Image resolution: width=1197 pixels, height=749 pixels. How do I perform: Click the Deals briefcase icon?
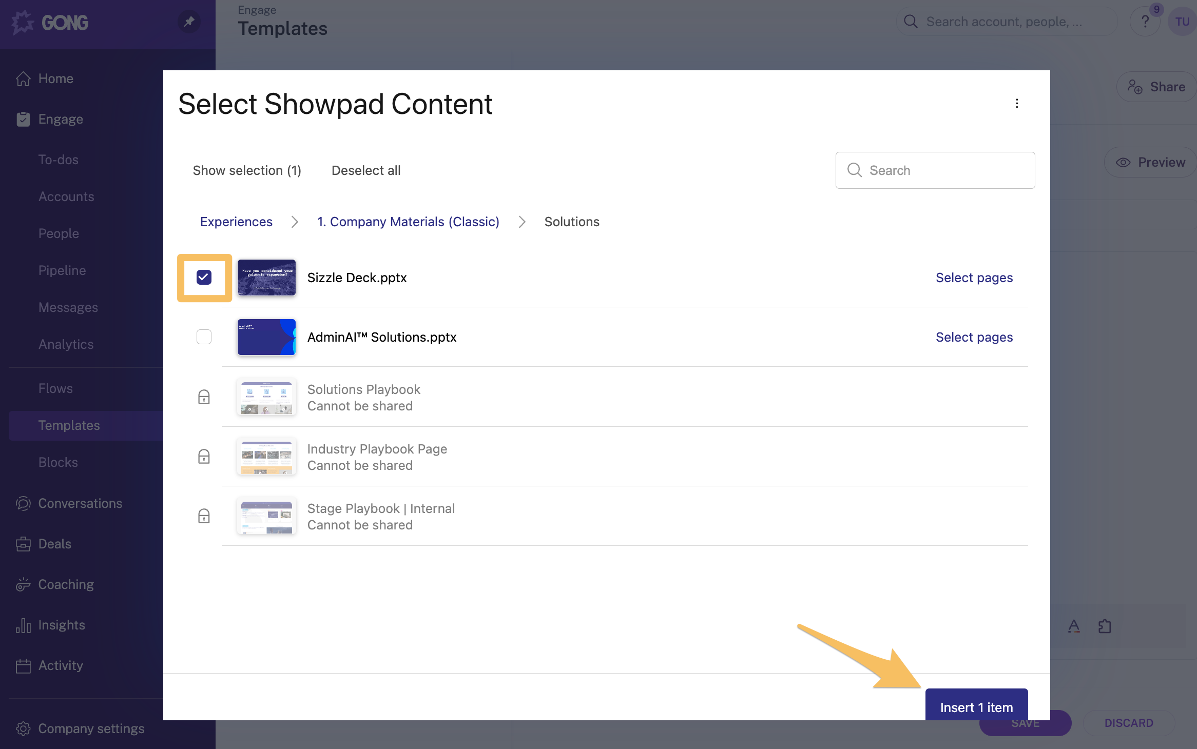coord(23,544)
